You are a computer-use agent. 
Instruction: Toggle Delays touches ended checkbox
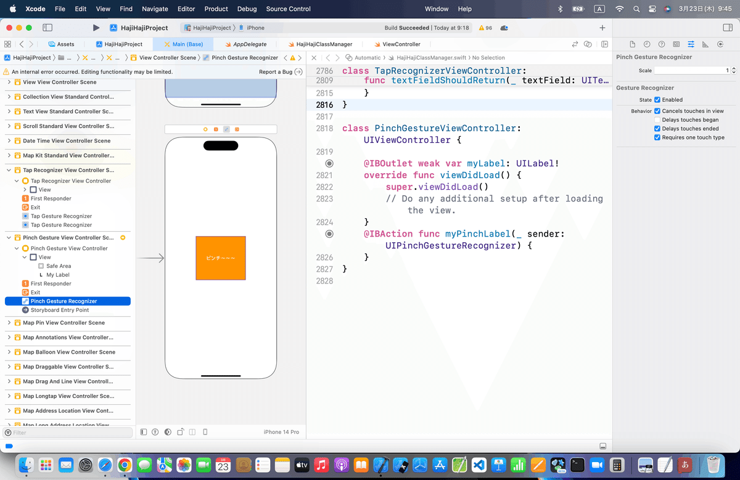pos(657,129)
